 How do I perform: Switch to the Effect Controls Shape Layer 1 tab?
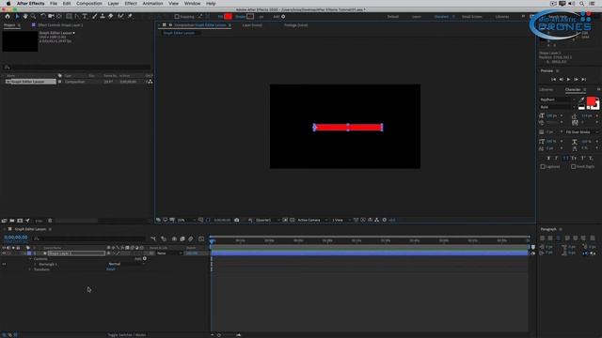60,25
